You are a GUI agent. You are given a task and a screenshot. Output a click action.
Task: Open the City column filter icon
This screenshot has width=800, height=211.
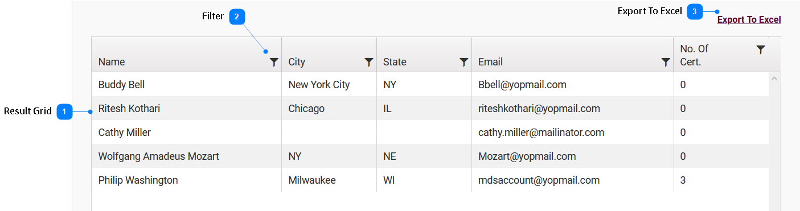[x=369, y=62]
